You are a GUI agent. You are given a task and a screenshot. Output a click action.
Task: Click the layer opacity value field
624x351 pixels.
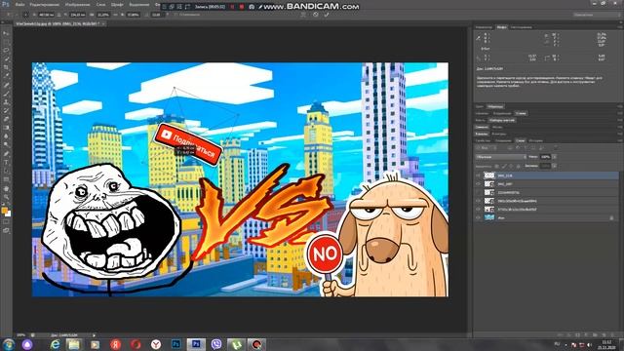[545, 157]
